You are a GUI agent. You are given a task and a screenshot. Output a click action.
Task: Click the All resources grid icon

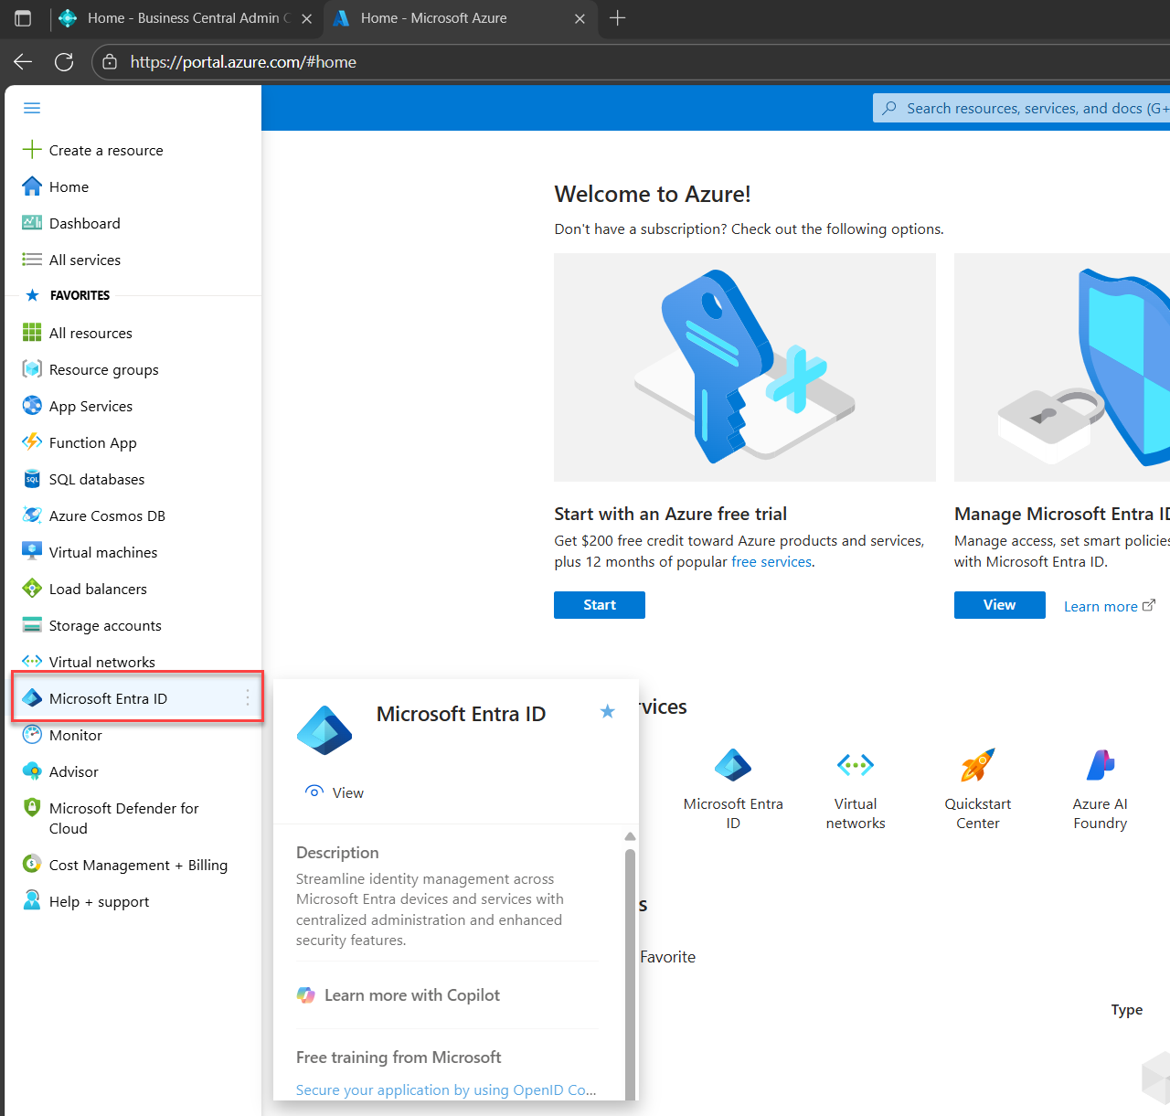click(x=32, y=333)
